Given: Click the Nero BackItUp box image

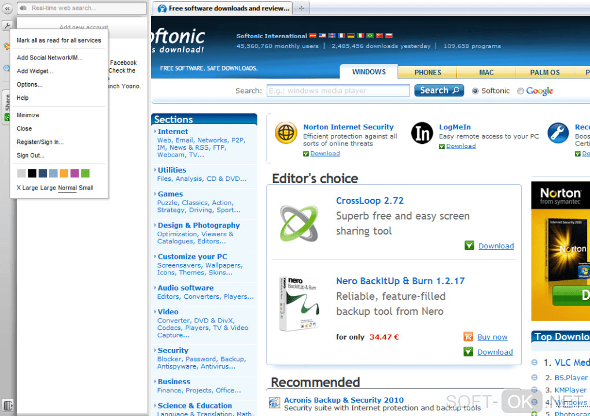Looking at the screenshot, I should [x=299, y=304].
